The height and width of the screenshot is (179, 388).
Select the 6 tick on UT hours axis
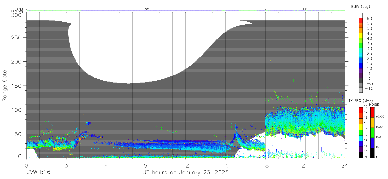click(106, 165)
